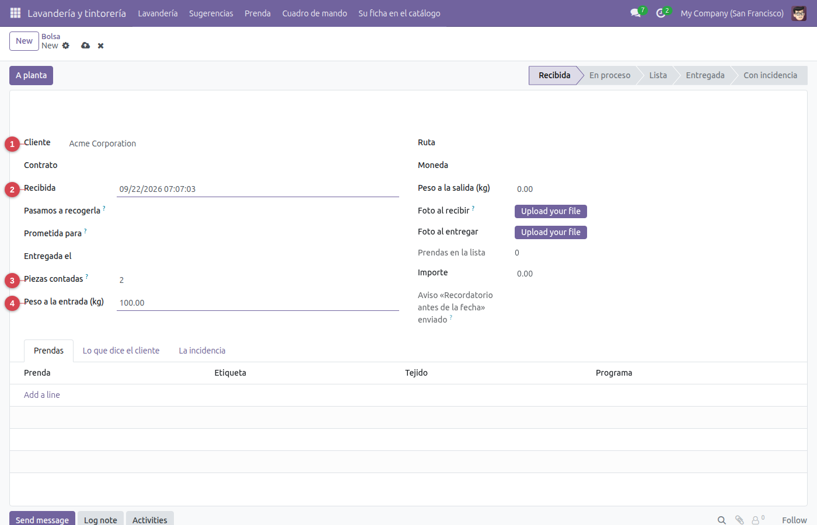Open the Sugerencias menu
Viewport: 817px width, 525px height.
[x=211, y=13]
